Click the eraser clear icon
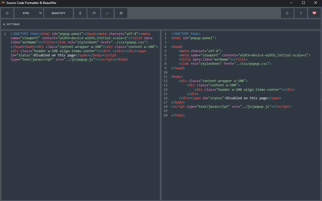The width and height of the screenshot is (322, 201). coord(94,13)
